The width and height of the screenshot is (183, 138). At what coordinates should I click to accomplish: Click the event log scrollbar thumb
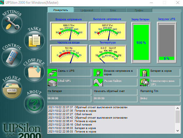178,117
